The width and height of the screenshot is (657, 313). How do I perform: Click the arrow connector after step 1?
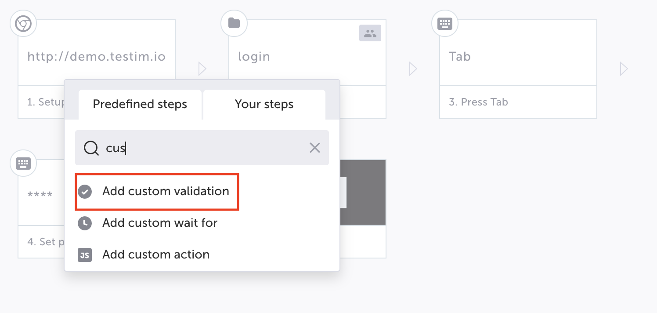point(202,69)
